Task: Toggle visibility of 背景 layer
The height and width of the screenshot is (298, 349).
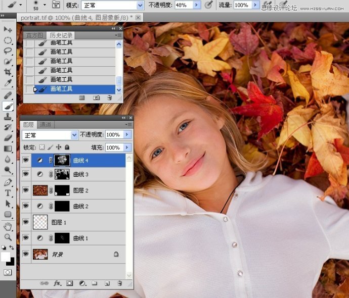Action: (26, 255)
